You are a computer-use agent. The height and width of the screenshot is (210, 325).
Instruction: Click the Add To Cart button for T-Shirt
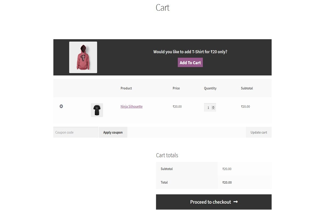(190, 62)
